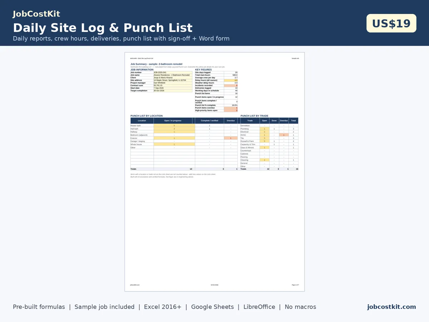Click the 'Electrical' trade row
The width and height of the screenshot is (429, 322).
click(x=269, y=132)
